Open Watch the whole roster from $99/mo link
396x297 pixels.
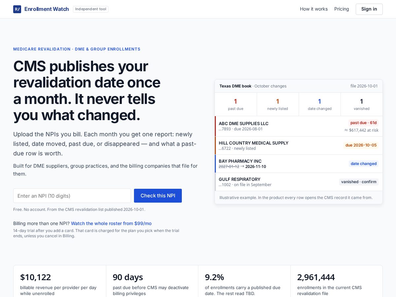[x=111, y=223]
